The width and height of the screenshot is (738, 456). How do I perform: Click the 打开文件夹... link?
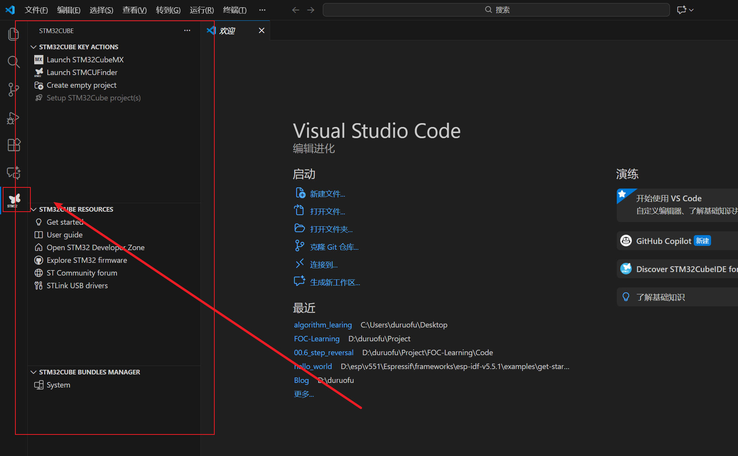point(331,229)
